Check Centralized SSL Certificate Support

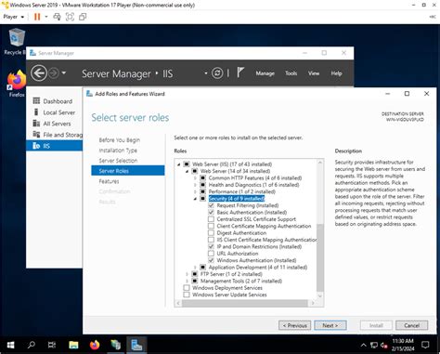click(211, 219)
